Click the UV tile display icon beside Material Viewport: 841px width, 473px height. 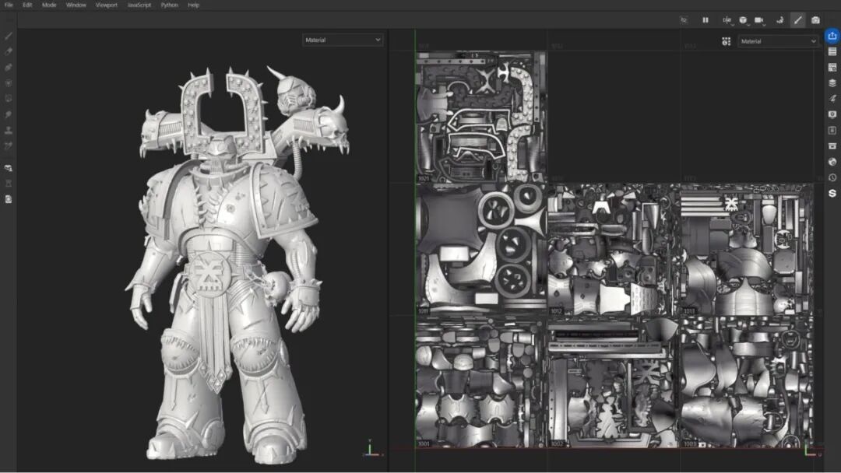(727, 41)
